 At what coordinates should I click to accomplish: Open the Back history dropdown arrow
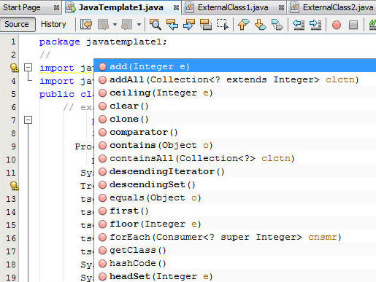coord(115,25)
